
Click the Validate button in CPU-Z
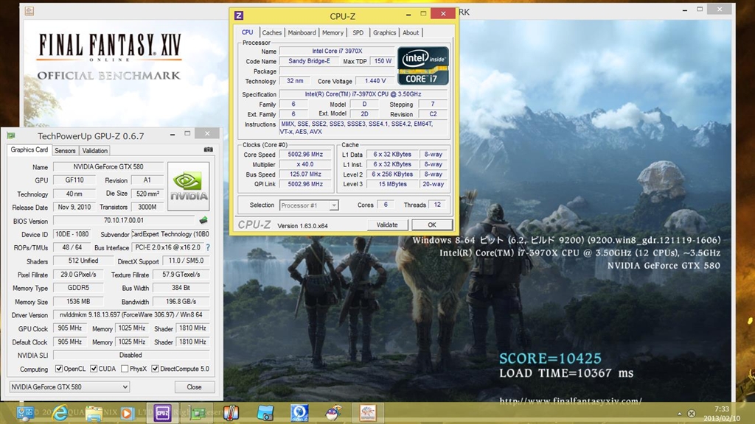click(387, 225)
